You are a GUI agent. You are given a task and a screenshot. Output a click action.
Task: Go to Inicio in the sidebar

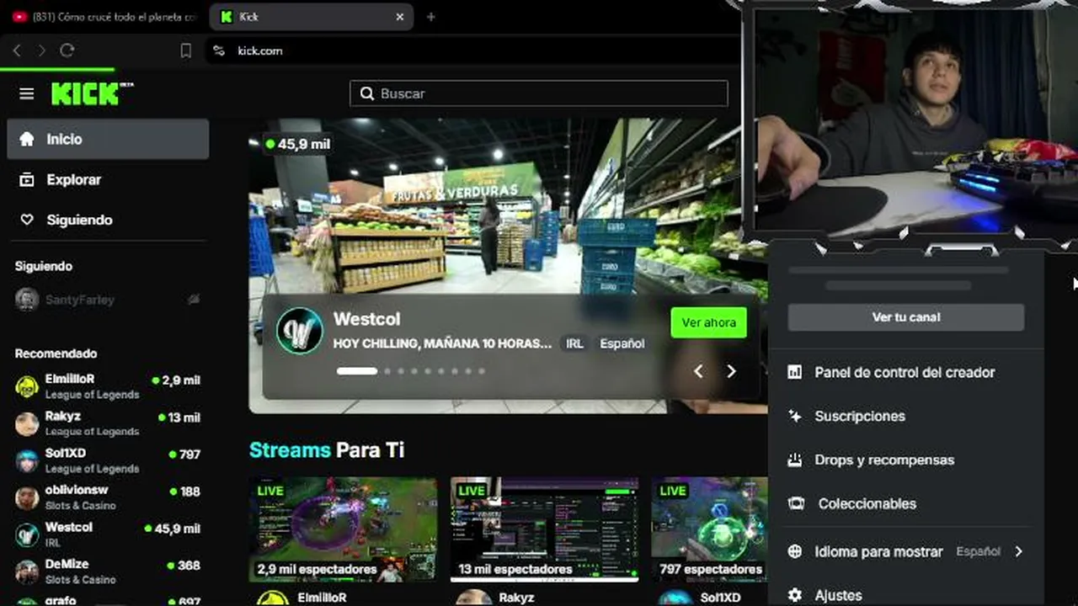pos(108,139)
